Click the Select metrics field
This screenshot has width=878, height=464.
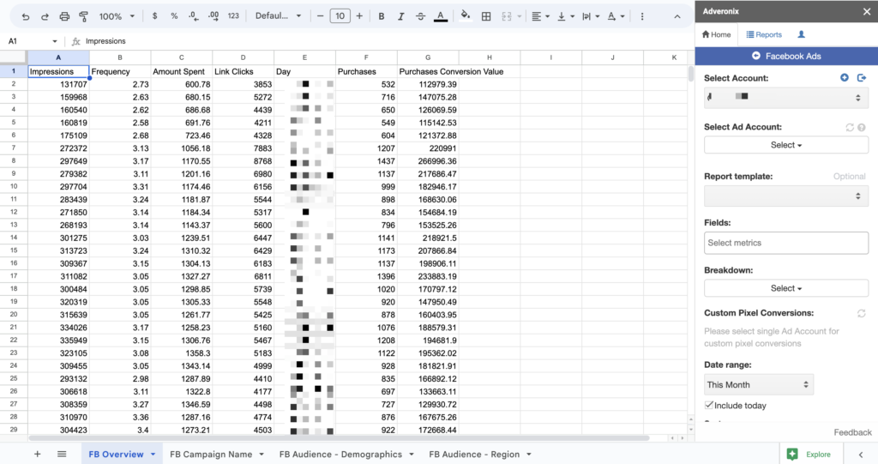[786, 243]
